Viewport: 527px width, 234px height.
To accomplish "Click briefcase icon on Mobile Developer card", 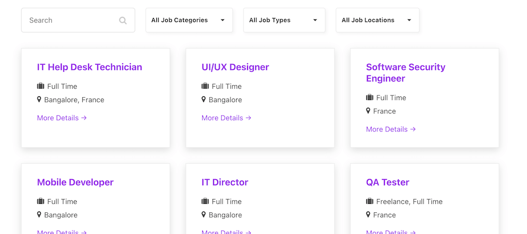I will pyautogui.click(x=41, y=201).
